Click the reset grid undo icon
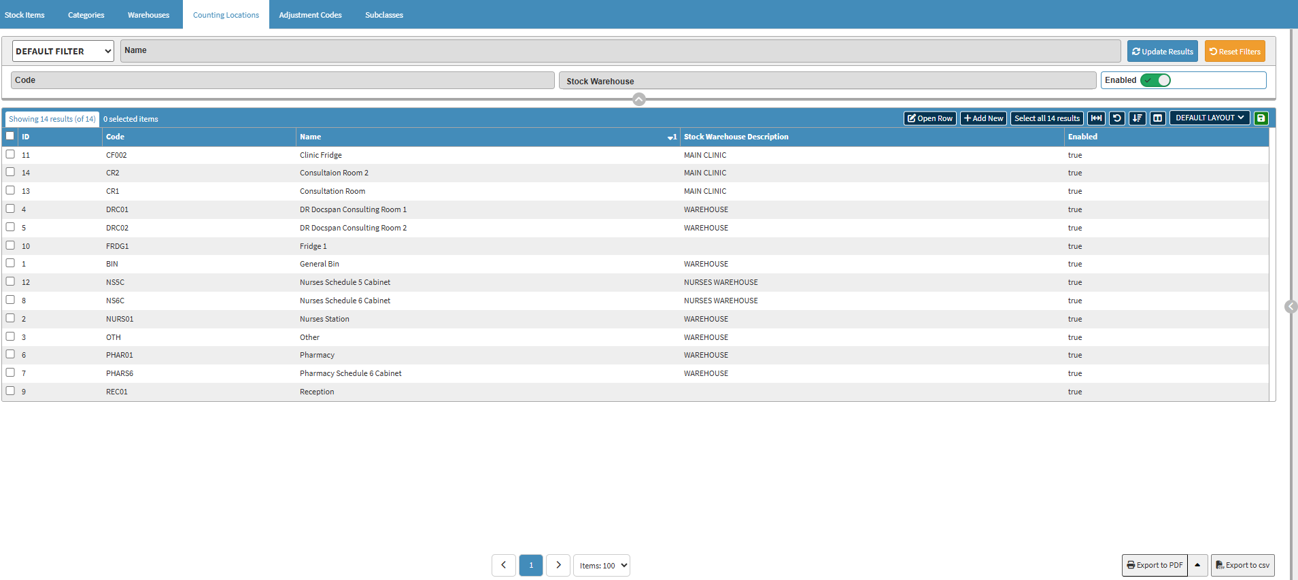 (x=1116, y=118)
